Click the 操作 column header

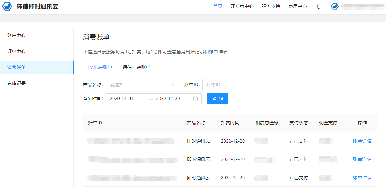point(362,123)
